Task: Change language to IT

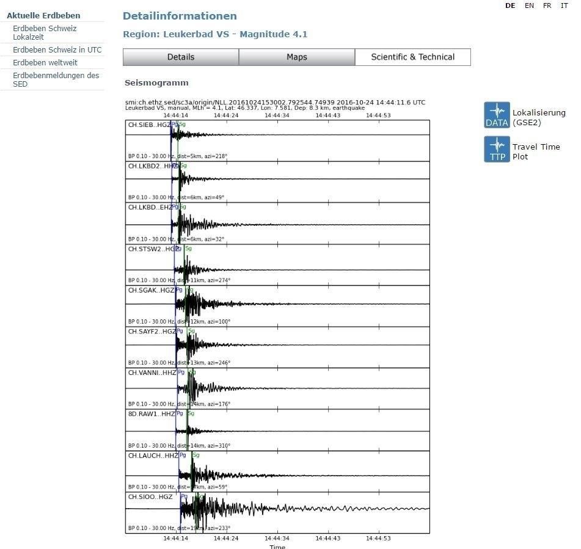Action: pos(564,5)
